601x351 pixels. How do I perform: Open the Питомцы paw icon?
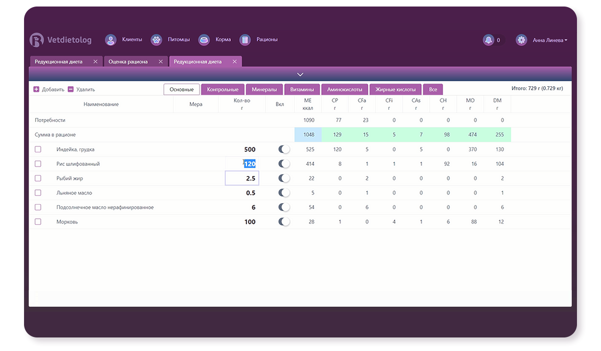[157, 40]
